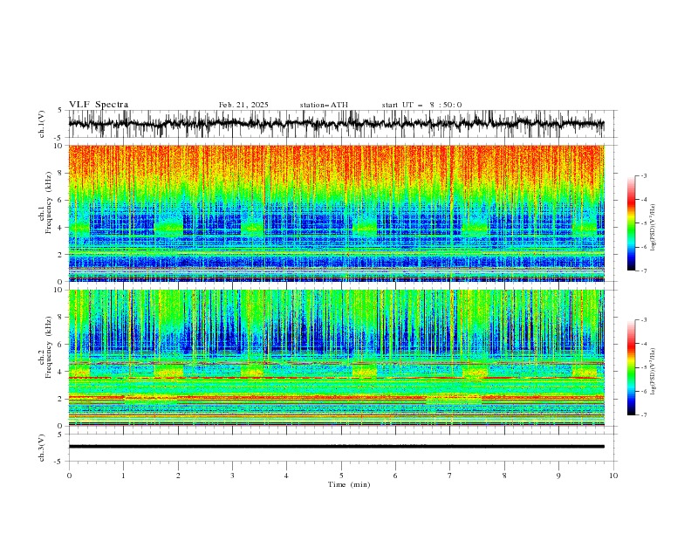Click the "5" voltage tick of ch.1 waveform
691x534 pixels.
pyautogui.click(x=59, y=111)
